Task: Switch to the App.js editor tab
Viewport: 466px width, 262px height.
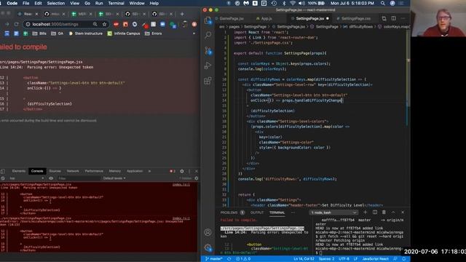Action: [x=266, y=18]
